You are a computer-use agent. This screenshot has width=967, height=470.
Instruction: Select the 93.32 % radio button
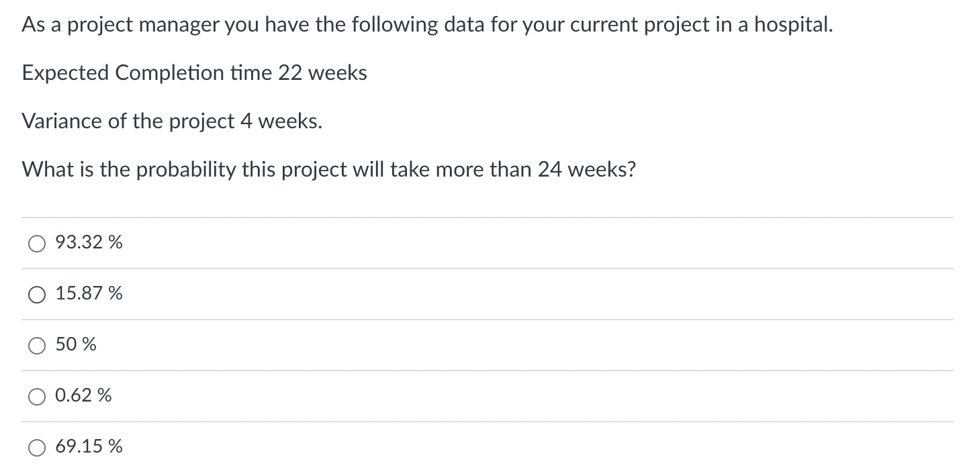[37, 243]
